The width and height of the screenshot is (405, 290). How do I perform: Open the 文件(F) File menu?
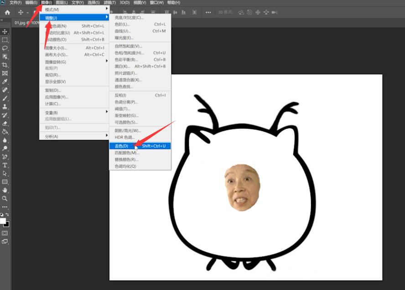pos(16,3)
